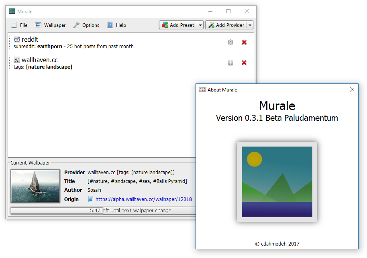Expand the Add Preset dropdown arrow
The image size is (367, 258).
pos(200,25)
